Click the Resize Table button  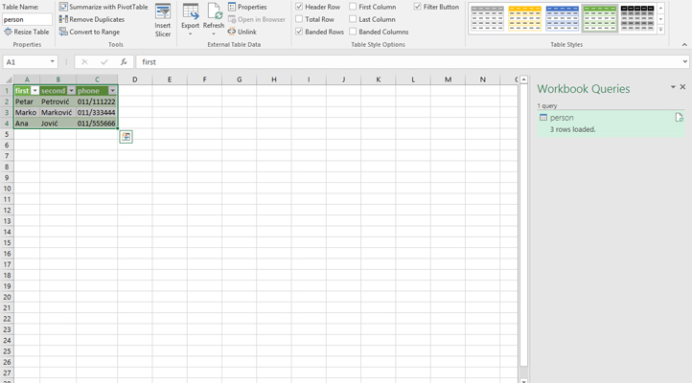click(x=27, y=32)
